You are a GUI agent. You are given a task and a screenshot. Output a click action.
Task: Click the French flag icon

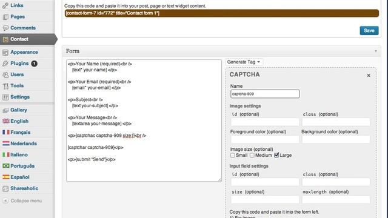5,132
